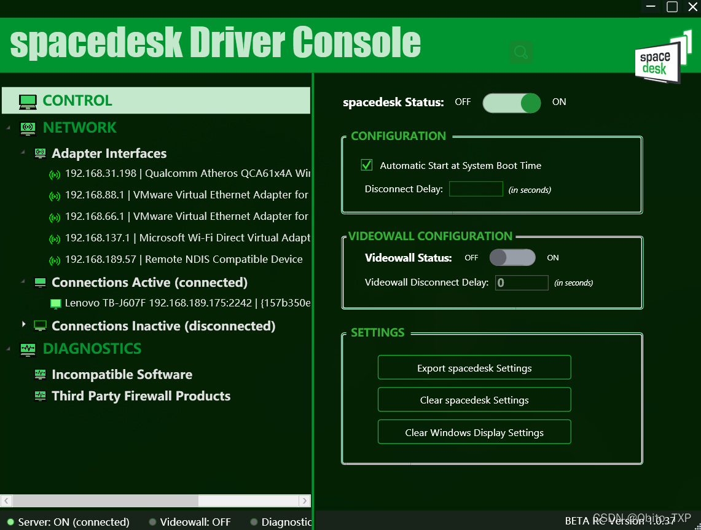Click the Incompatible Software icon
The height and width of the screenshot is (530, 701).
(40, 375)
